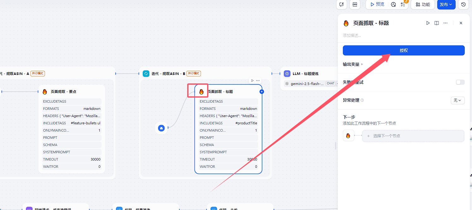The height and width of the screenshot is (210, 472).
Task: Click SCHEMA row in 页面爬取 - 要点
Action: coord(72,145)
